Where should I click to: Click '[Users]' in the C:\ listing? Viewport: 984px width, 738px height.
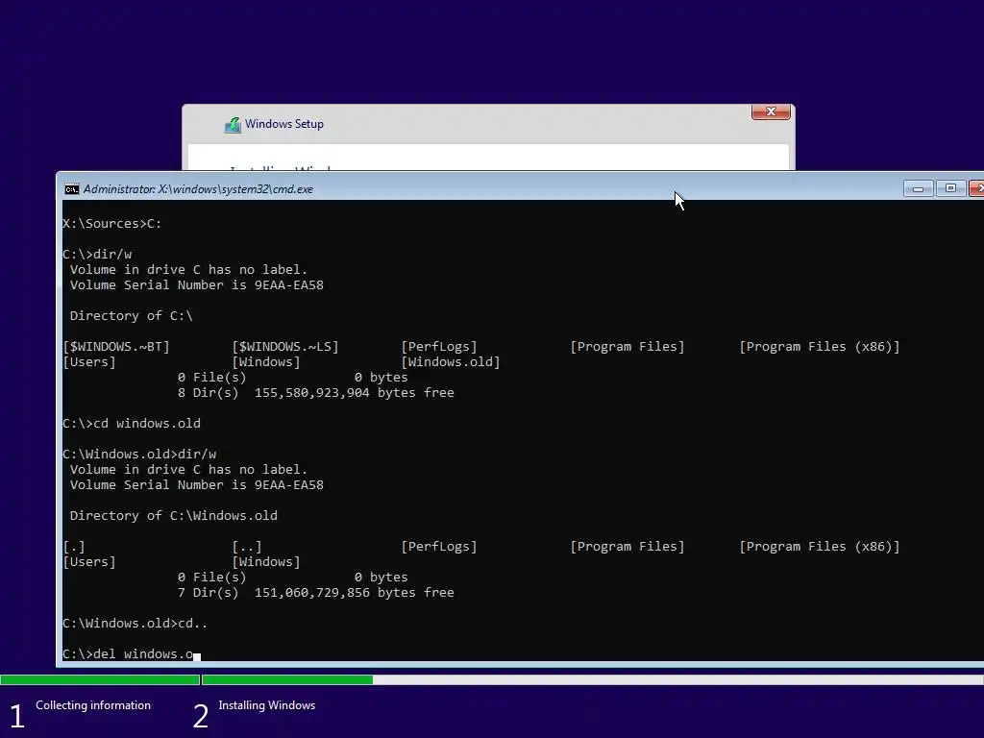click(89, 362)
